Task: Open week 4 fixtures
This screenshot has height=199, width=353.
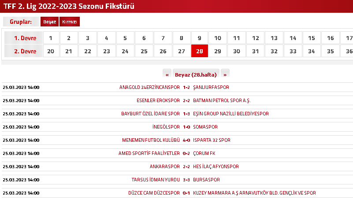Action: (107, 38)
